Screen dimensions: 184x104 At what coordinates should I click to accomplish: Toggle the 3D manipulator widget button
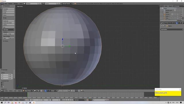[44, 91]
